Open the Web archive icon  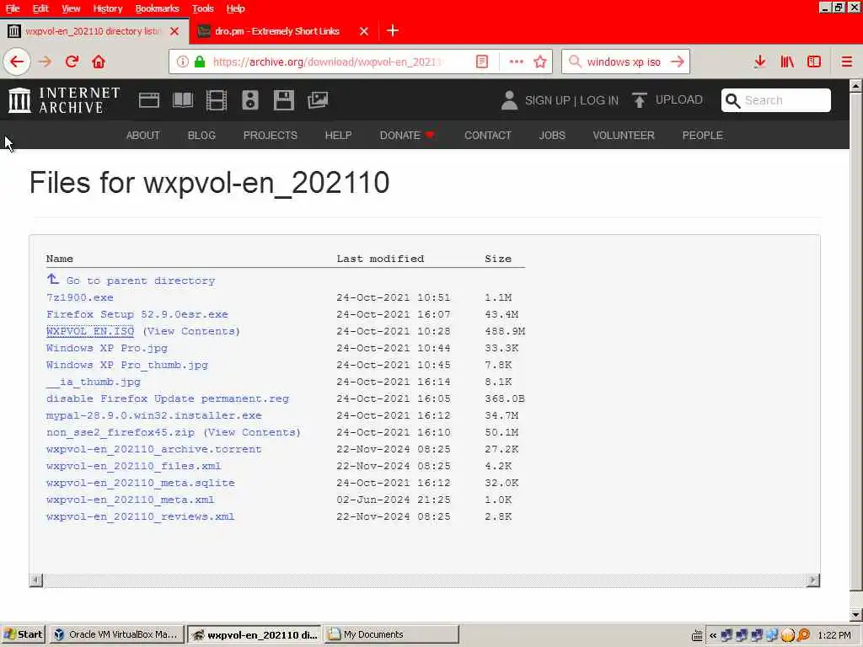[x=149, y=100]
